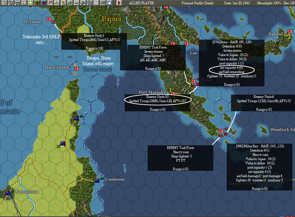Select Australian flag with red bar marker
295x217 pixels.
click(63, 143)
